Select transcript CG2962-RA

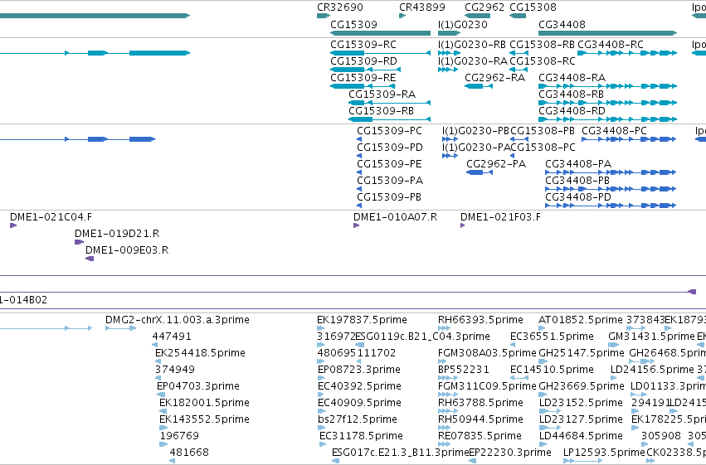coord(479,86)
